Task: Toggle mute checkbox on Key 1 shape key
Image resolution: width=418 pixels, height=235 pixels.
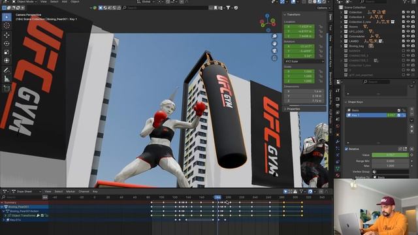Action: coord(399,115)
